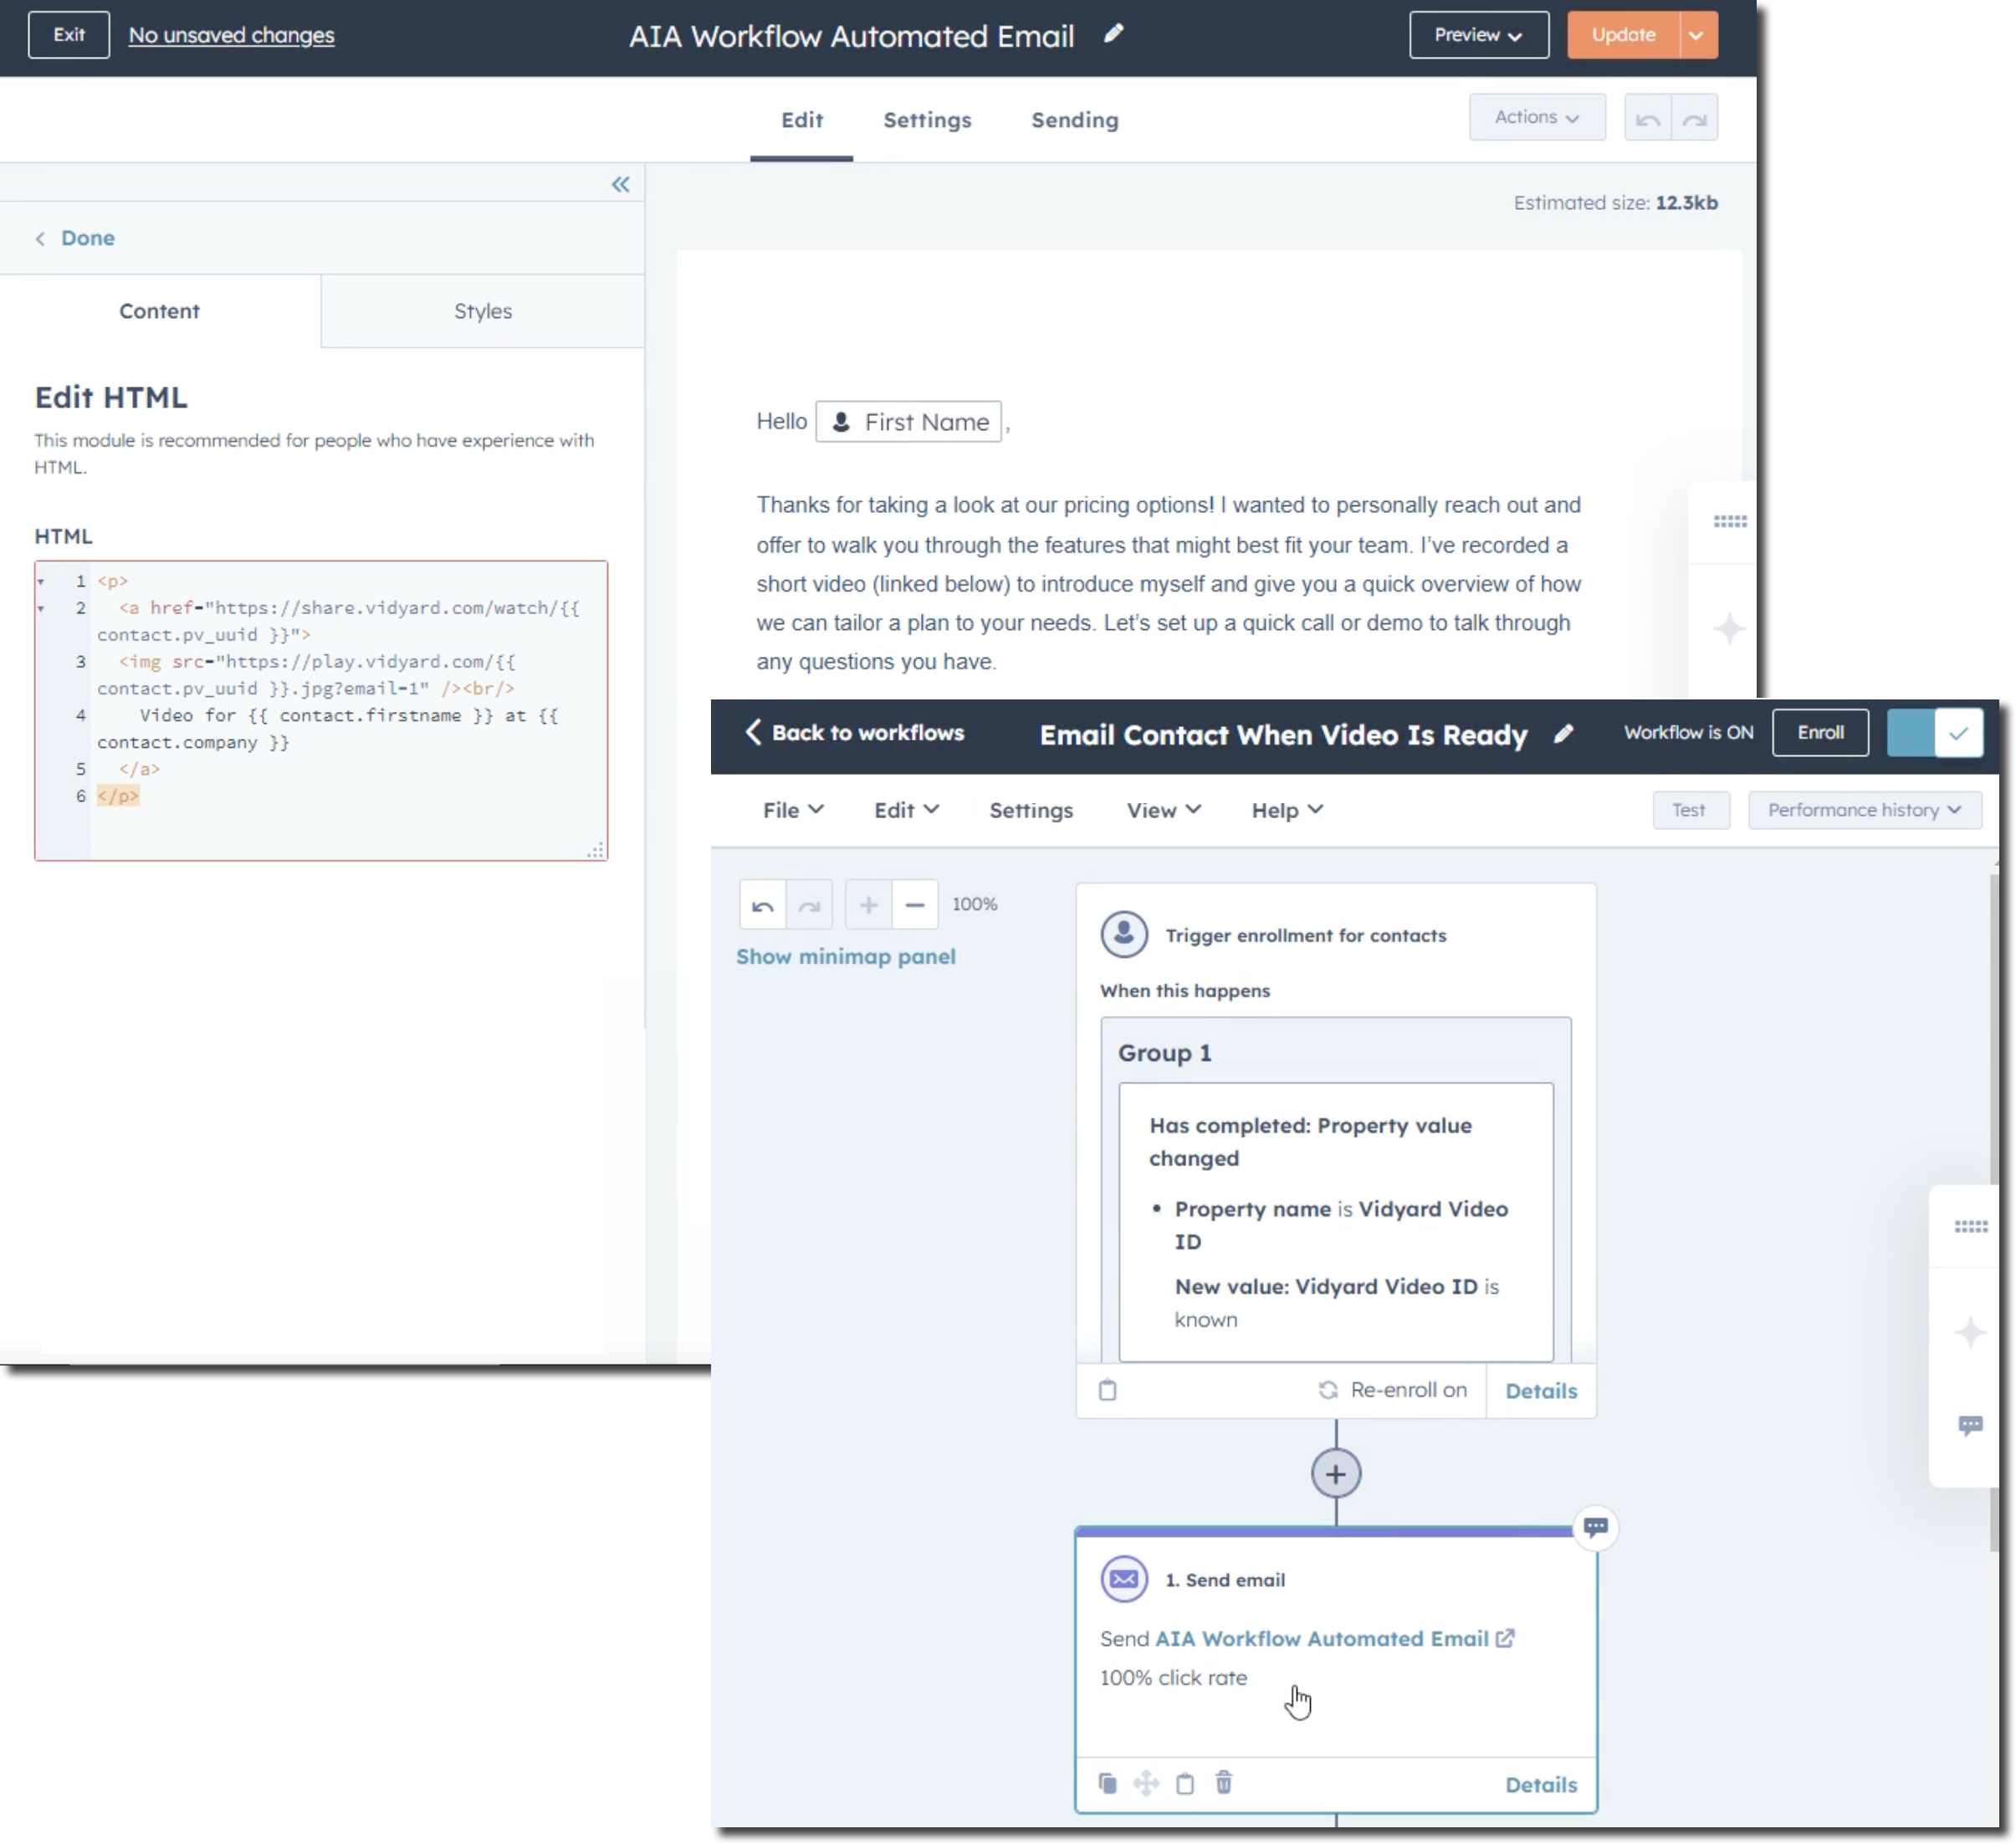Screen dimensions: 2016x1844
Task: Open the sparkle AI icon beside the email body
Action: click(1729, 629)
